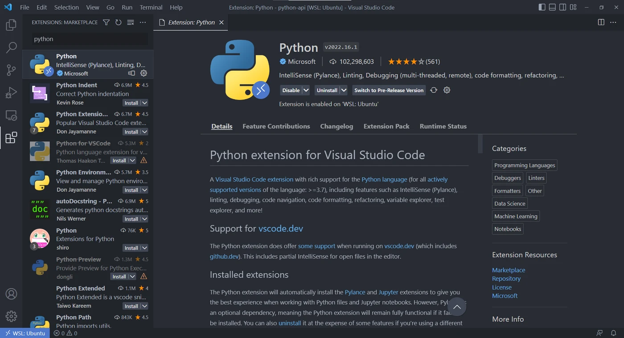The image size is (624, 338).
Task: Click WSL: Ubuntu remote indicator
Action: pyautogui.click(x=25, y=333)
